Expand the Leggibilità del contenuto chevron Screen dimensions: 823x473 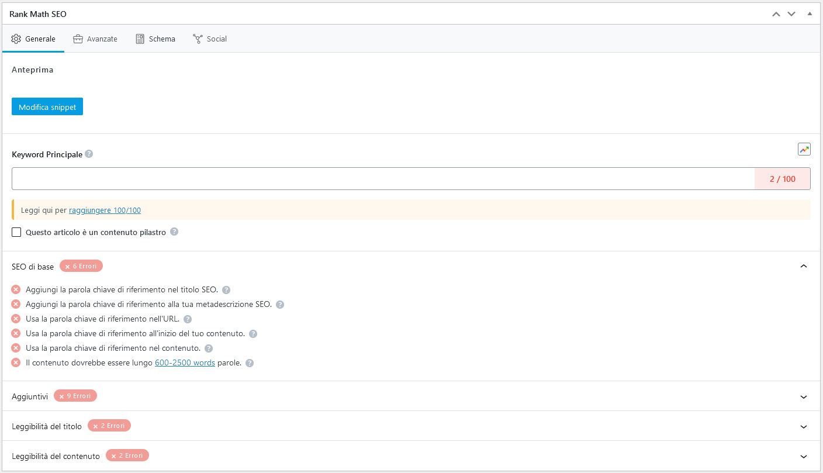point(804,456)
